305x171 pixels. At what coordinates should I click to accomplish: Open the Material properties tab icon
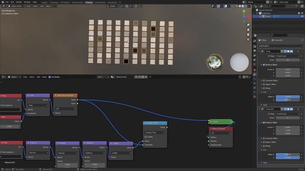[254, 96]
